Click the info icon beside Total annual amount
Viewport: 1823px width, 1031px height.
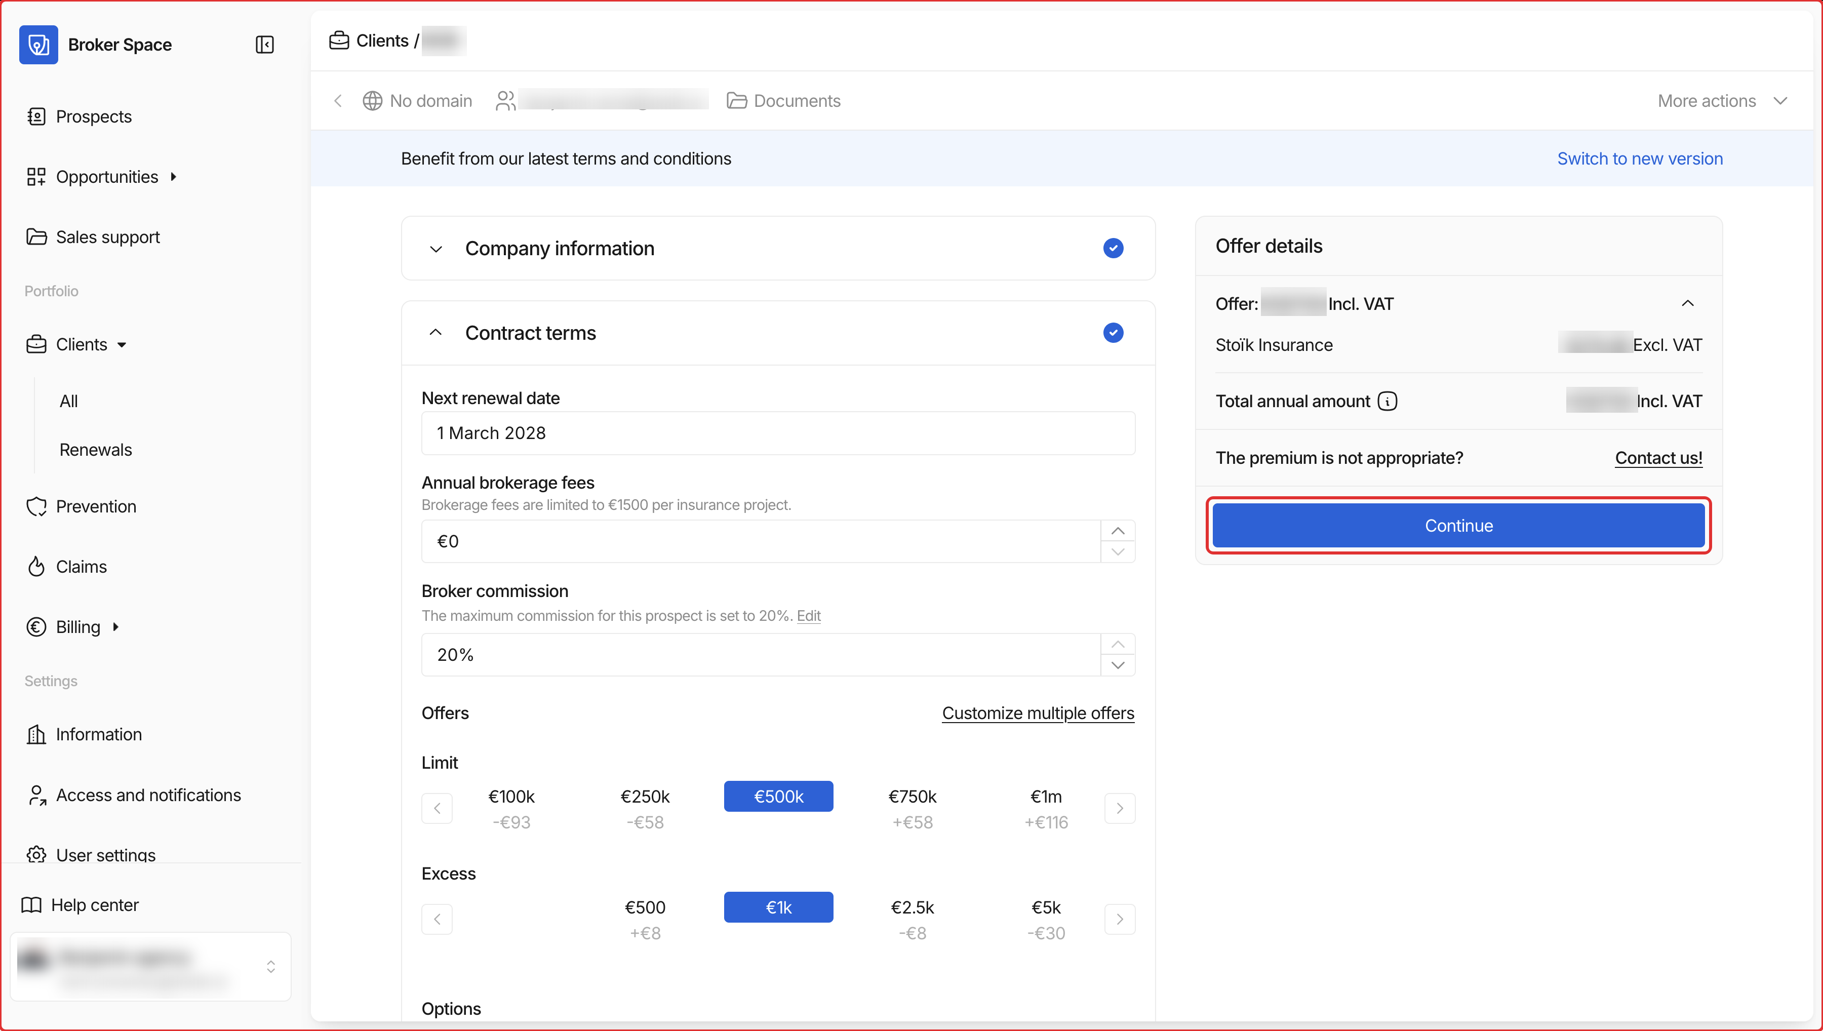[1388, 402]
